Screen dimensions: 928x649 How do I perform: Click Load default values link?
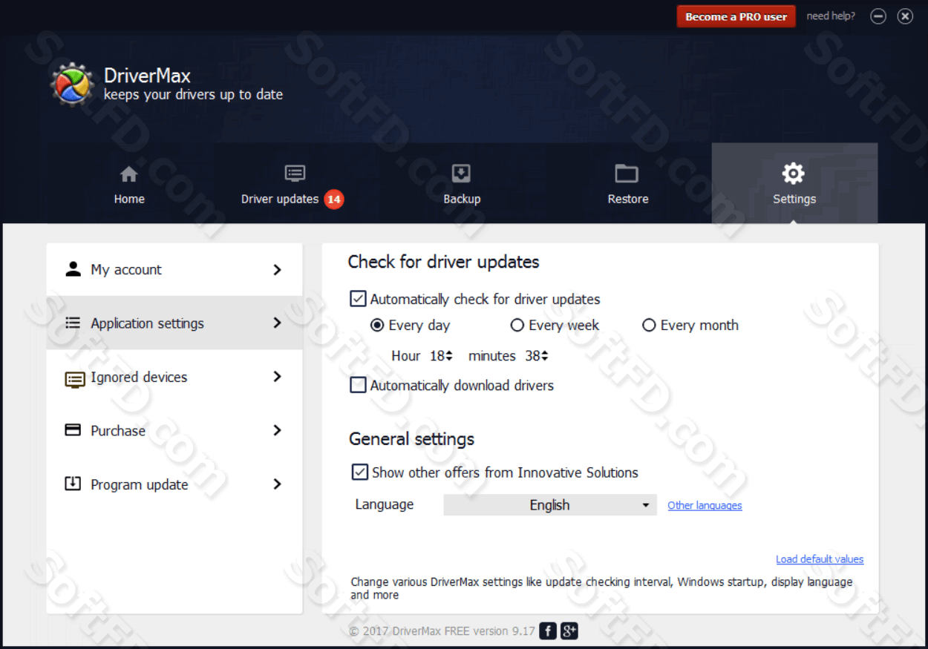tap(820, 559)
